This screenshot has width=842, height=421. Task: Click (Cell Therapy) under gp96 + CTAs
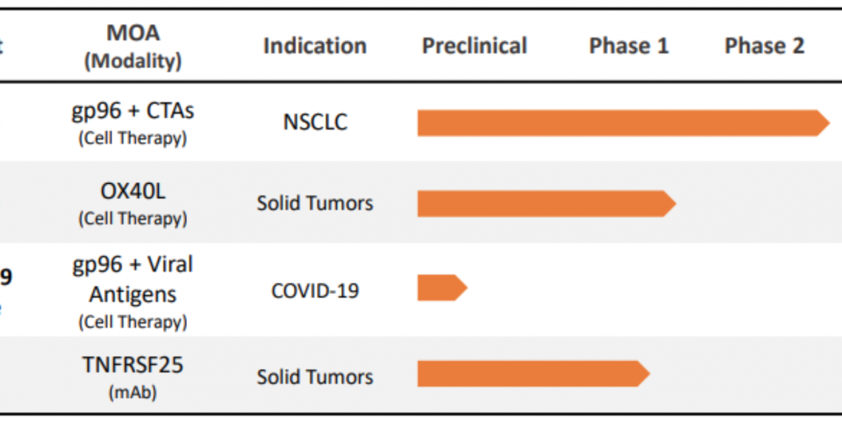click(133, 138)
